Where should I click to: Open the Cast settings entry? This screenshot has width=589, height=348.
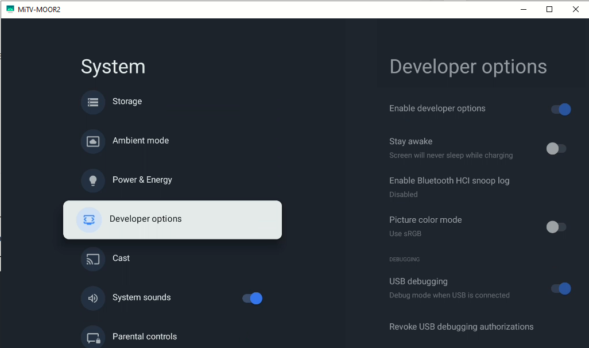pos(172,259)
